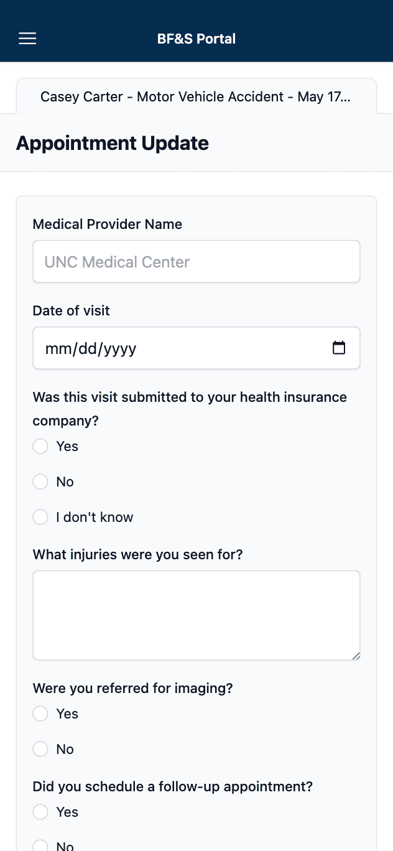Click the year segment in Date of visit
The height and width of the screenshot is (851, 393).
[120, 348]
